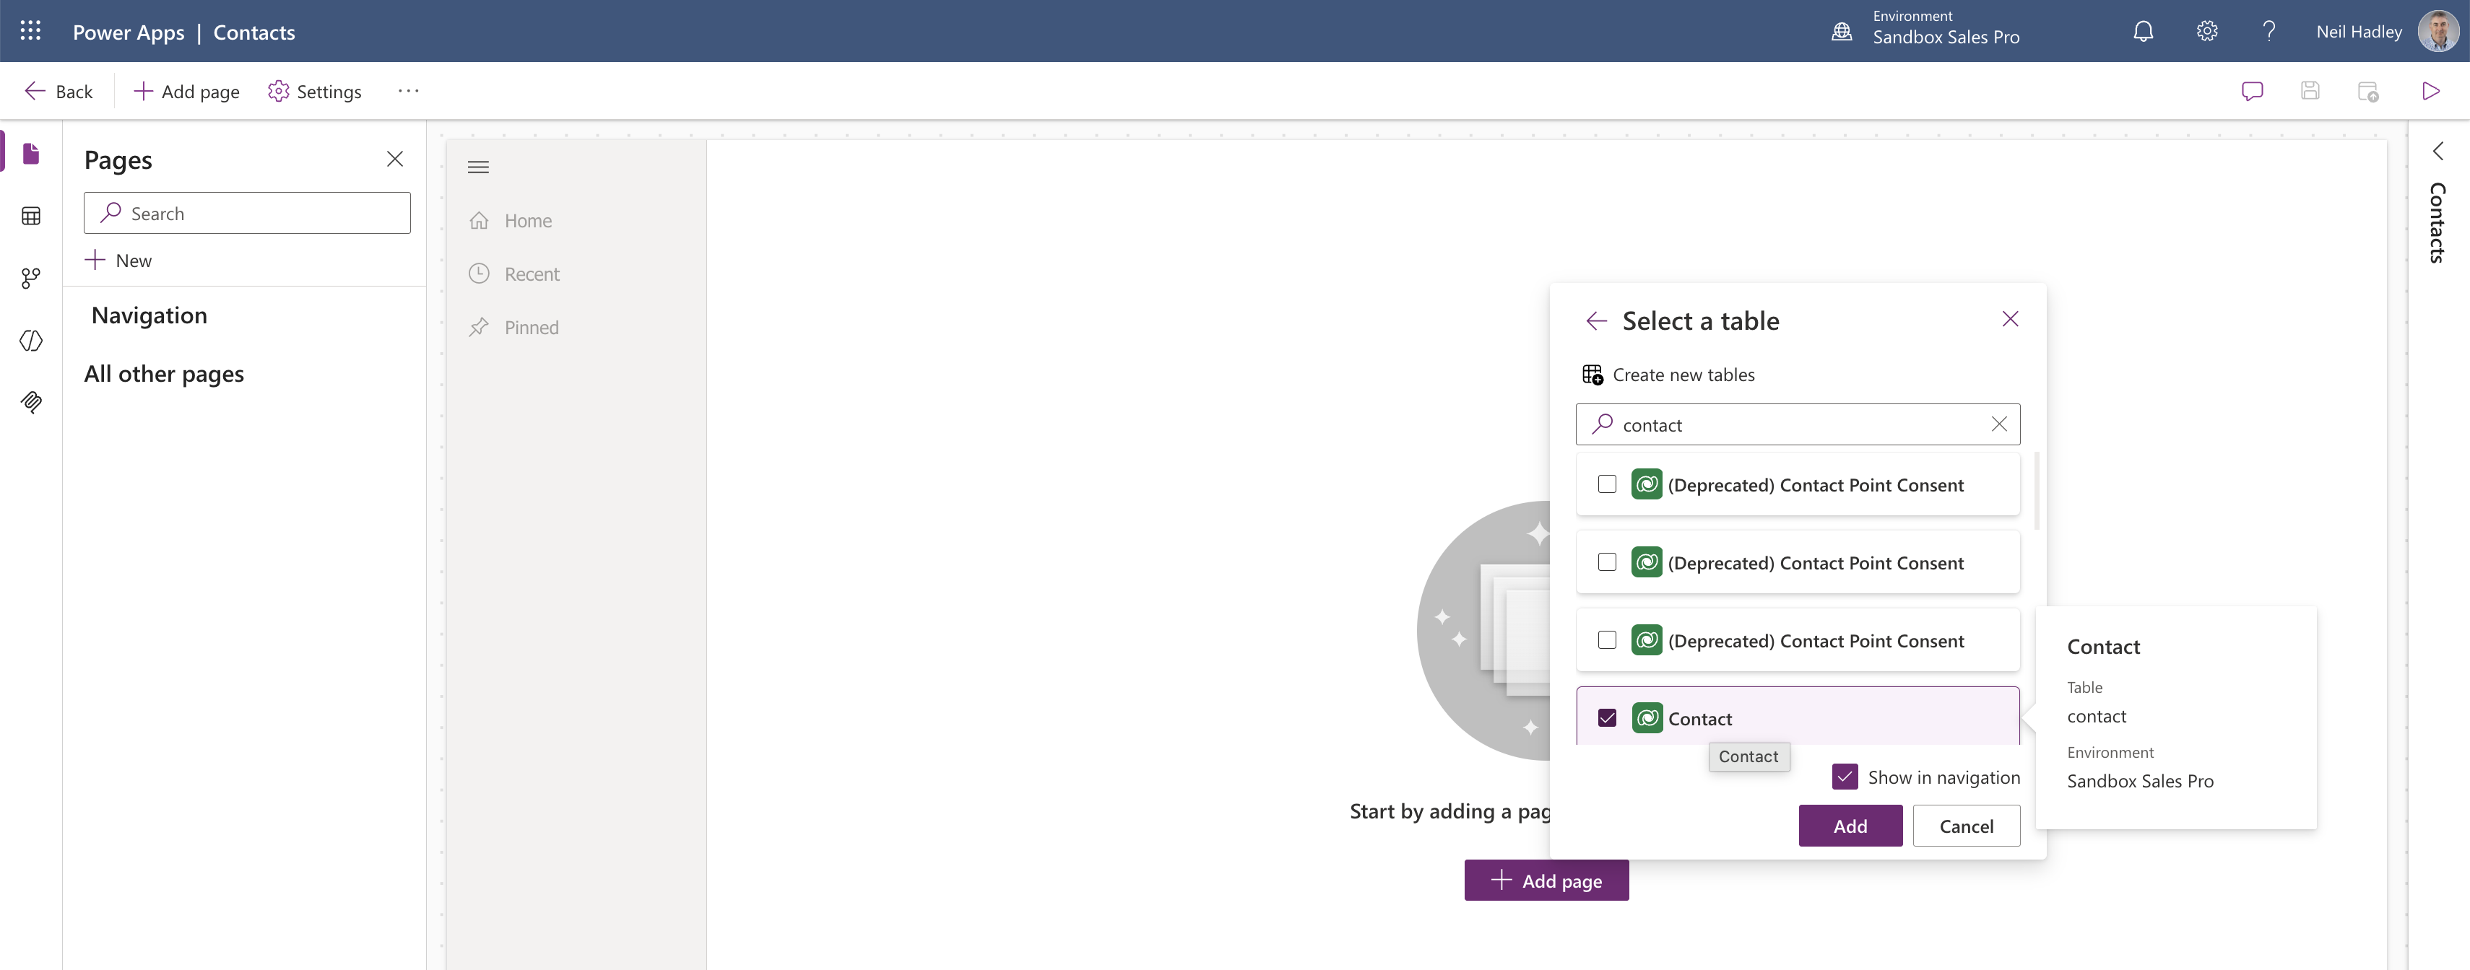Check the second Deprecated Contact Point Consent box
The image size is (2470, 970).
click(x=1607, y=562)
